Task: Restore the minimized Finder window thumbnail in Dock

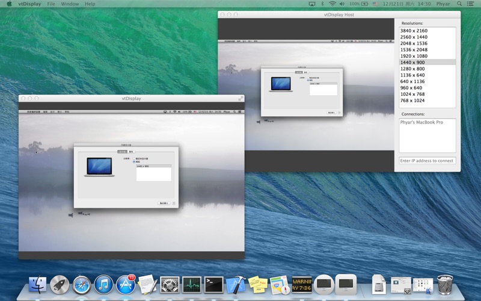Action: coord(423,285)
